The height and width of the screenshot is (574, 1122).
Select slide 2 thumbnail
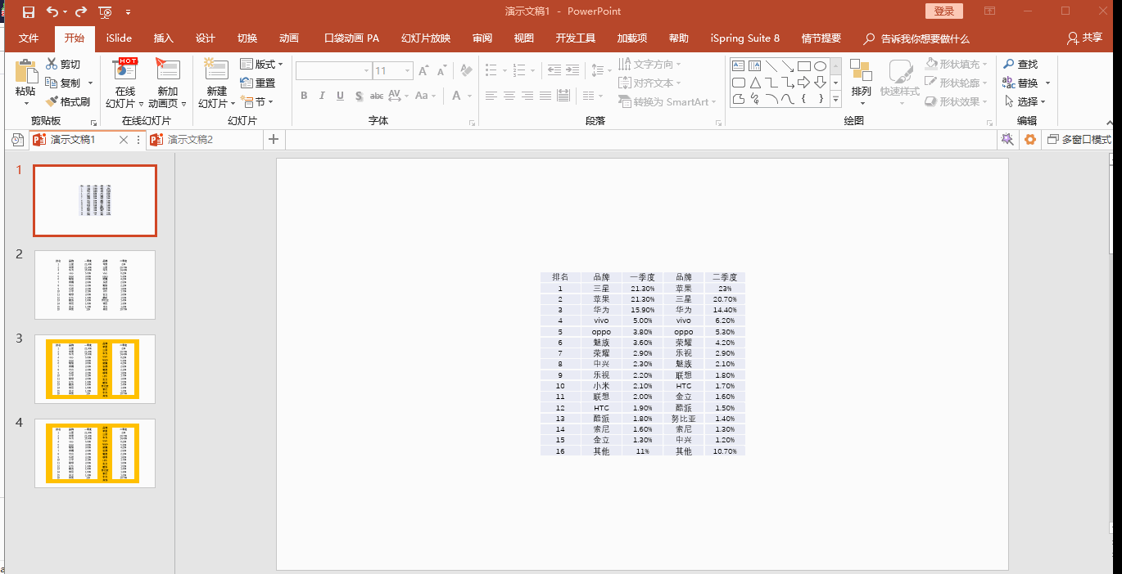pyautogui.click(x=95, y=285)
